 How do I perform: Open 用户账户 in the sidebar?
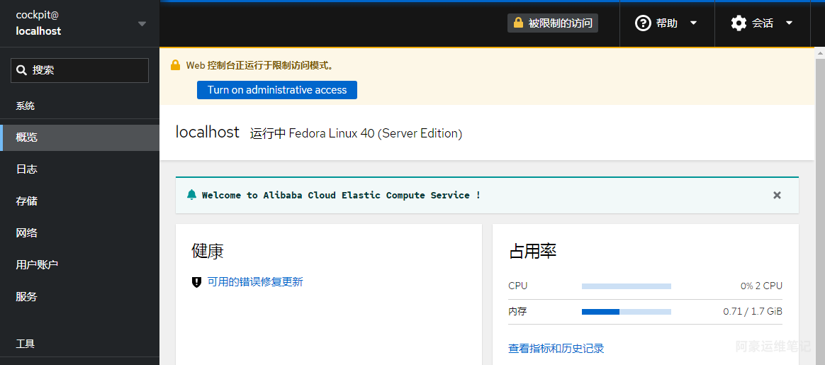79,264
